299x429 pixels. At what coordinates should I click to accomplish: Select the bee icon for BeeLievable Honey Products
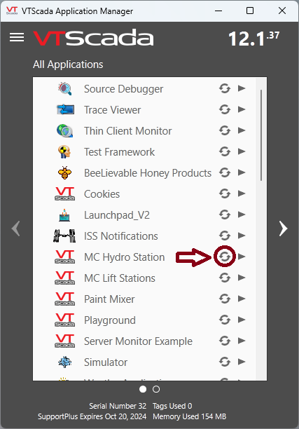65,172
